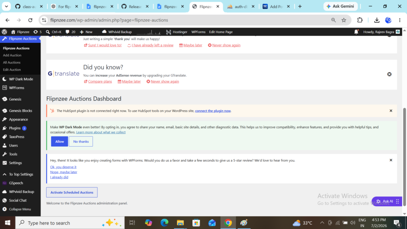The image size is (407, 229).
Task: Click 'Never show again' in the review notice
Action: coord(226,45)
